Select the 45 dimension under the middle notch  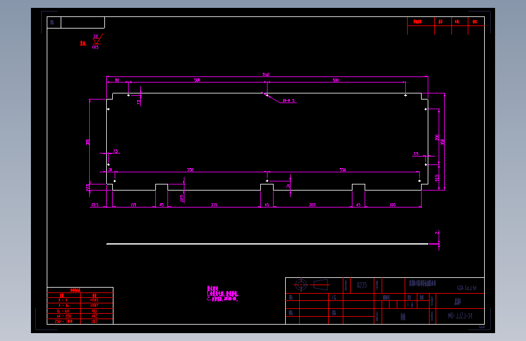[x=267, y=204]
